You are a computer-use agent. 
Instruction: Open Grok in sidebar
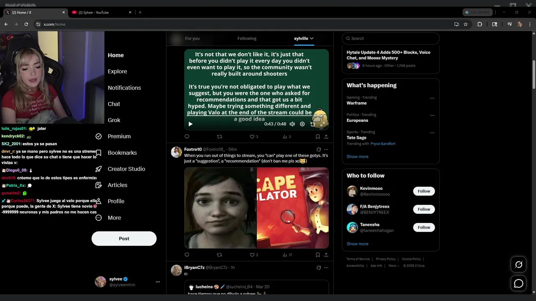(114, 120)
